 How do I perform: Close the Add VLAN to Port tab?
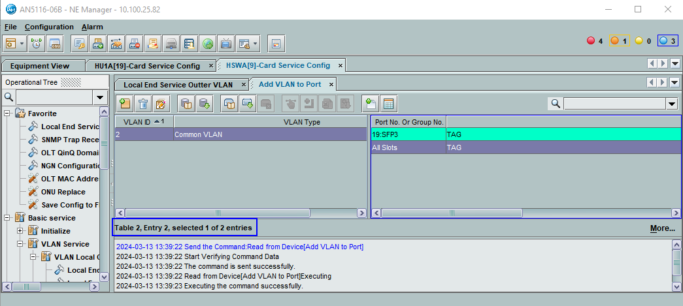331,84
